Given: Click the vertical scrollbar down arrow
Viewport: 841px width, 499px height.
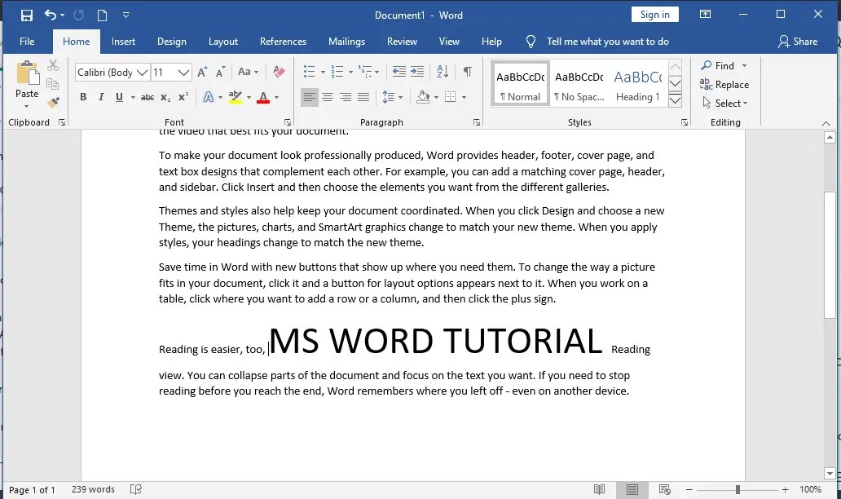Looking at the screenshot, I should (x=830, y=474).
